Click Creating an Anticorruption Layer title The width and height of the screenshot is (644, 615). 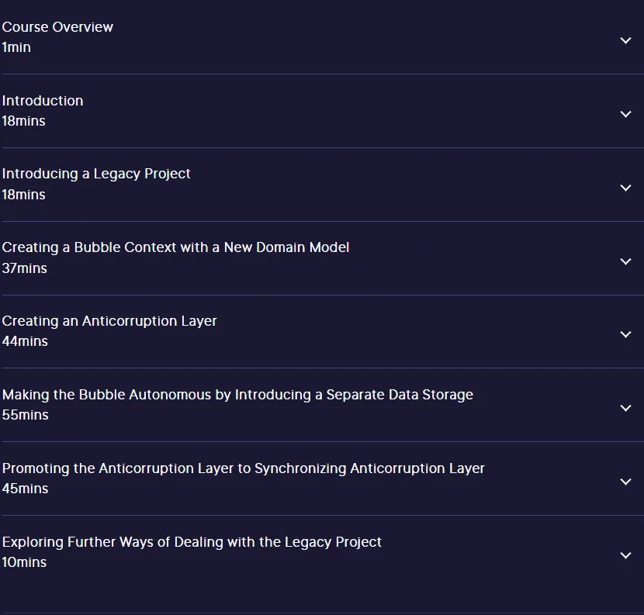tap(109, 321)
